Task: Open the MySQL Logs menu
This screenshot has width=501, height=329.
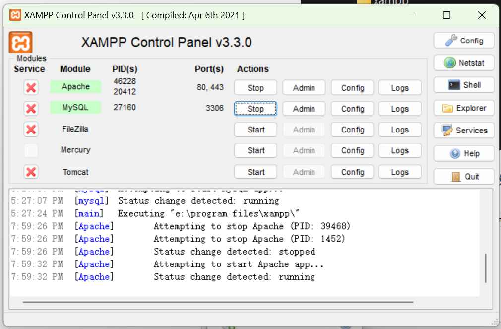Action: coord(400,109)
